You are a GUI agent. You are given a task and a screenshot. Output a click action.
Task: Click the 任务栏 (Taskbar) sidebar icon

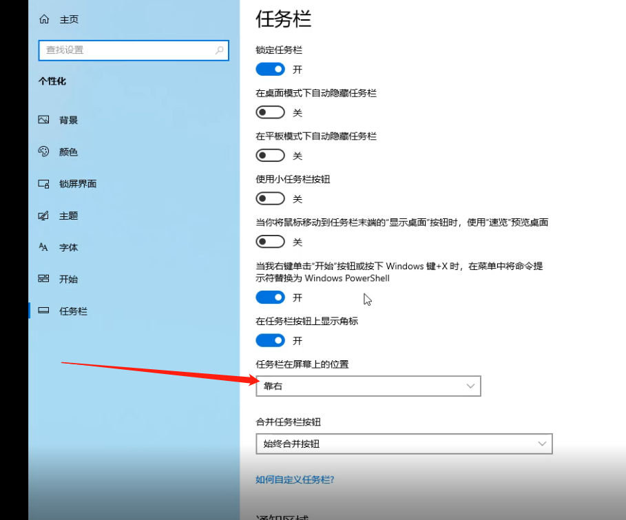(x=43, y=311)
